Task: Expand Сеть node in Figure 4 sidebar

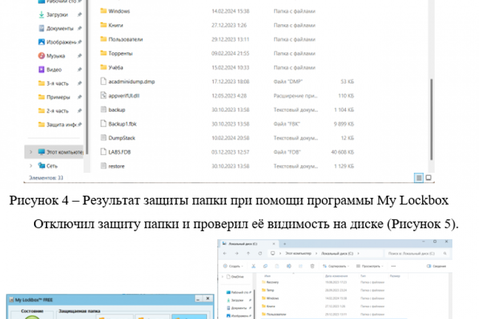Action: tap(31, 166)
